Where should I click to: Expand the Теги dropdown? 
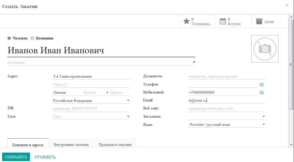click(x=128, y=116)
